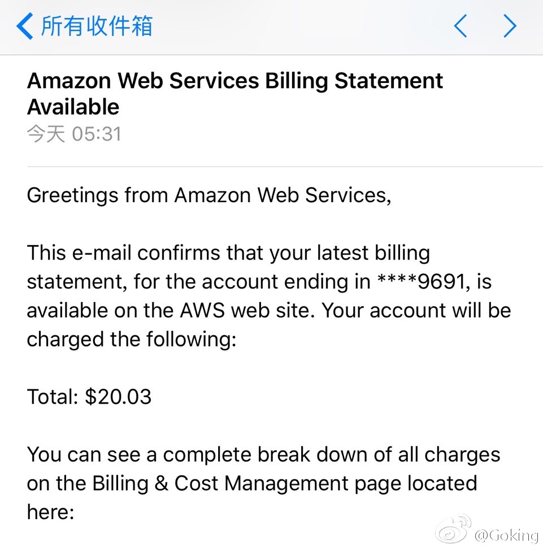Open the previous message with left arrow
This screenshot has width=543, height=548.
pos(461,26)
